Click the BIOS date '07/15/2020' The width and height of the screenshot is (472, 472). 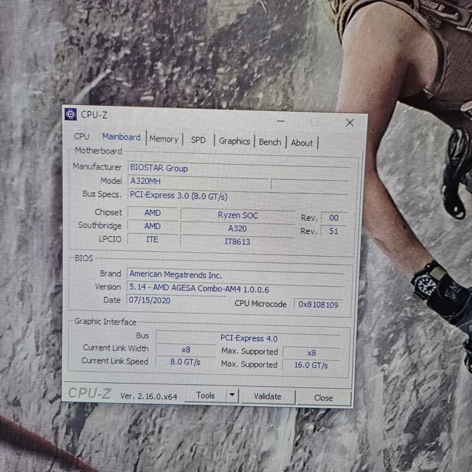click(177, 300)
